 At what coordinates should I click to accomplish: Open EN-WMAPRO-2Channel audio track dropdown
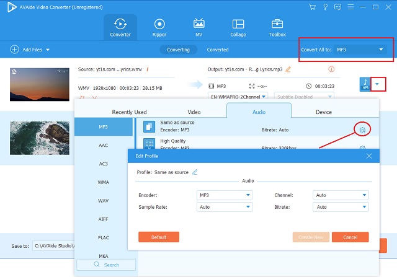pyautogui.click(x=238, y=97)
